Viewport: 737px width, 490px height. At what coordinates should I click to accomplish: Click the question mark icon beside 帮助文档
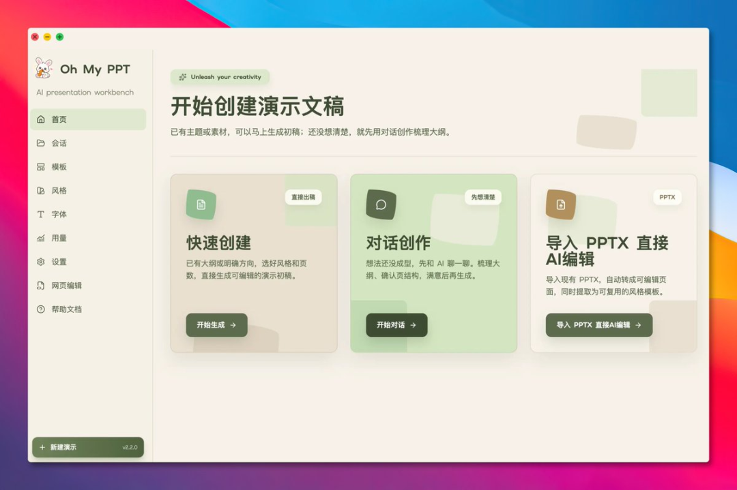(x=41, y=309)
